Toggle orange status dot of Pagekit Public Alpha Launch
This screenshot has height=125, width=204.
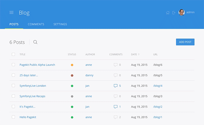click(72, 65)
